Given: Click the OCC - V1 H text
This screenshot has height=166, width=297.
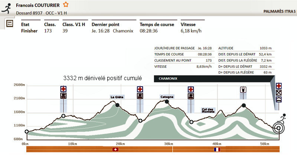Looking at the screenshot, I should 56,13.
